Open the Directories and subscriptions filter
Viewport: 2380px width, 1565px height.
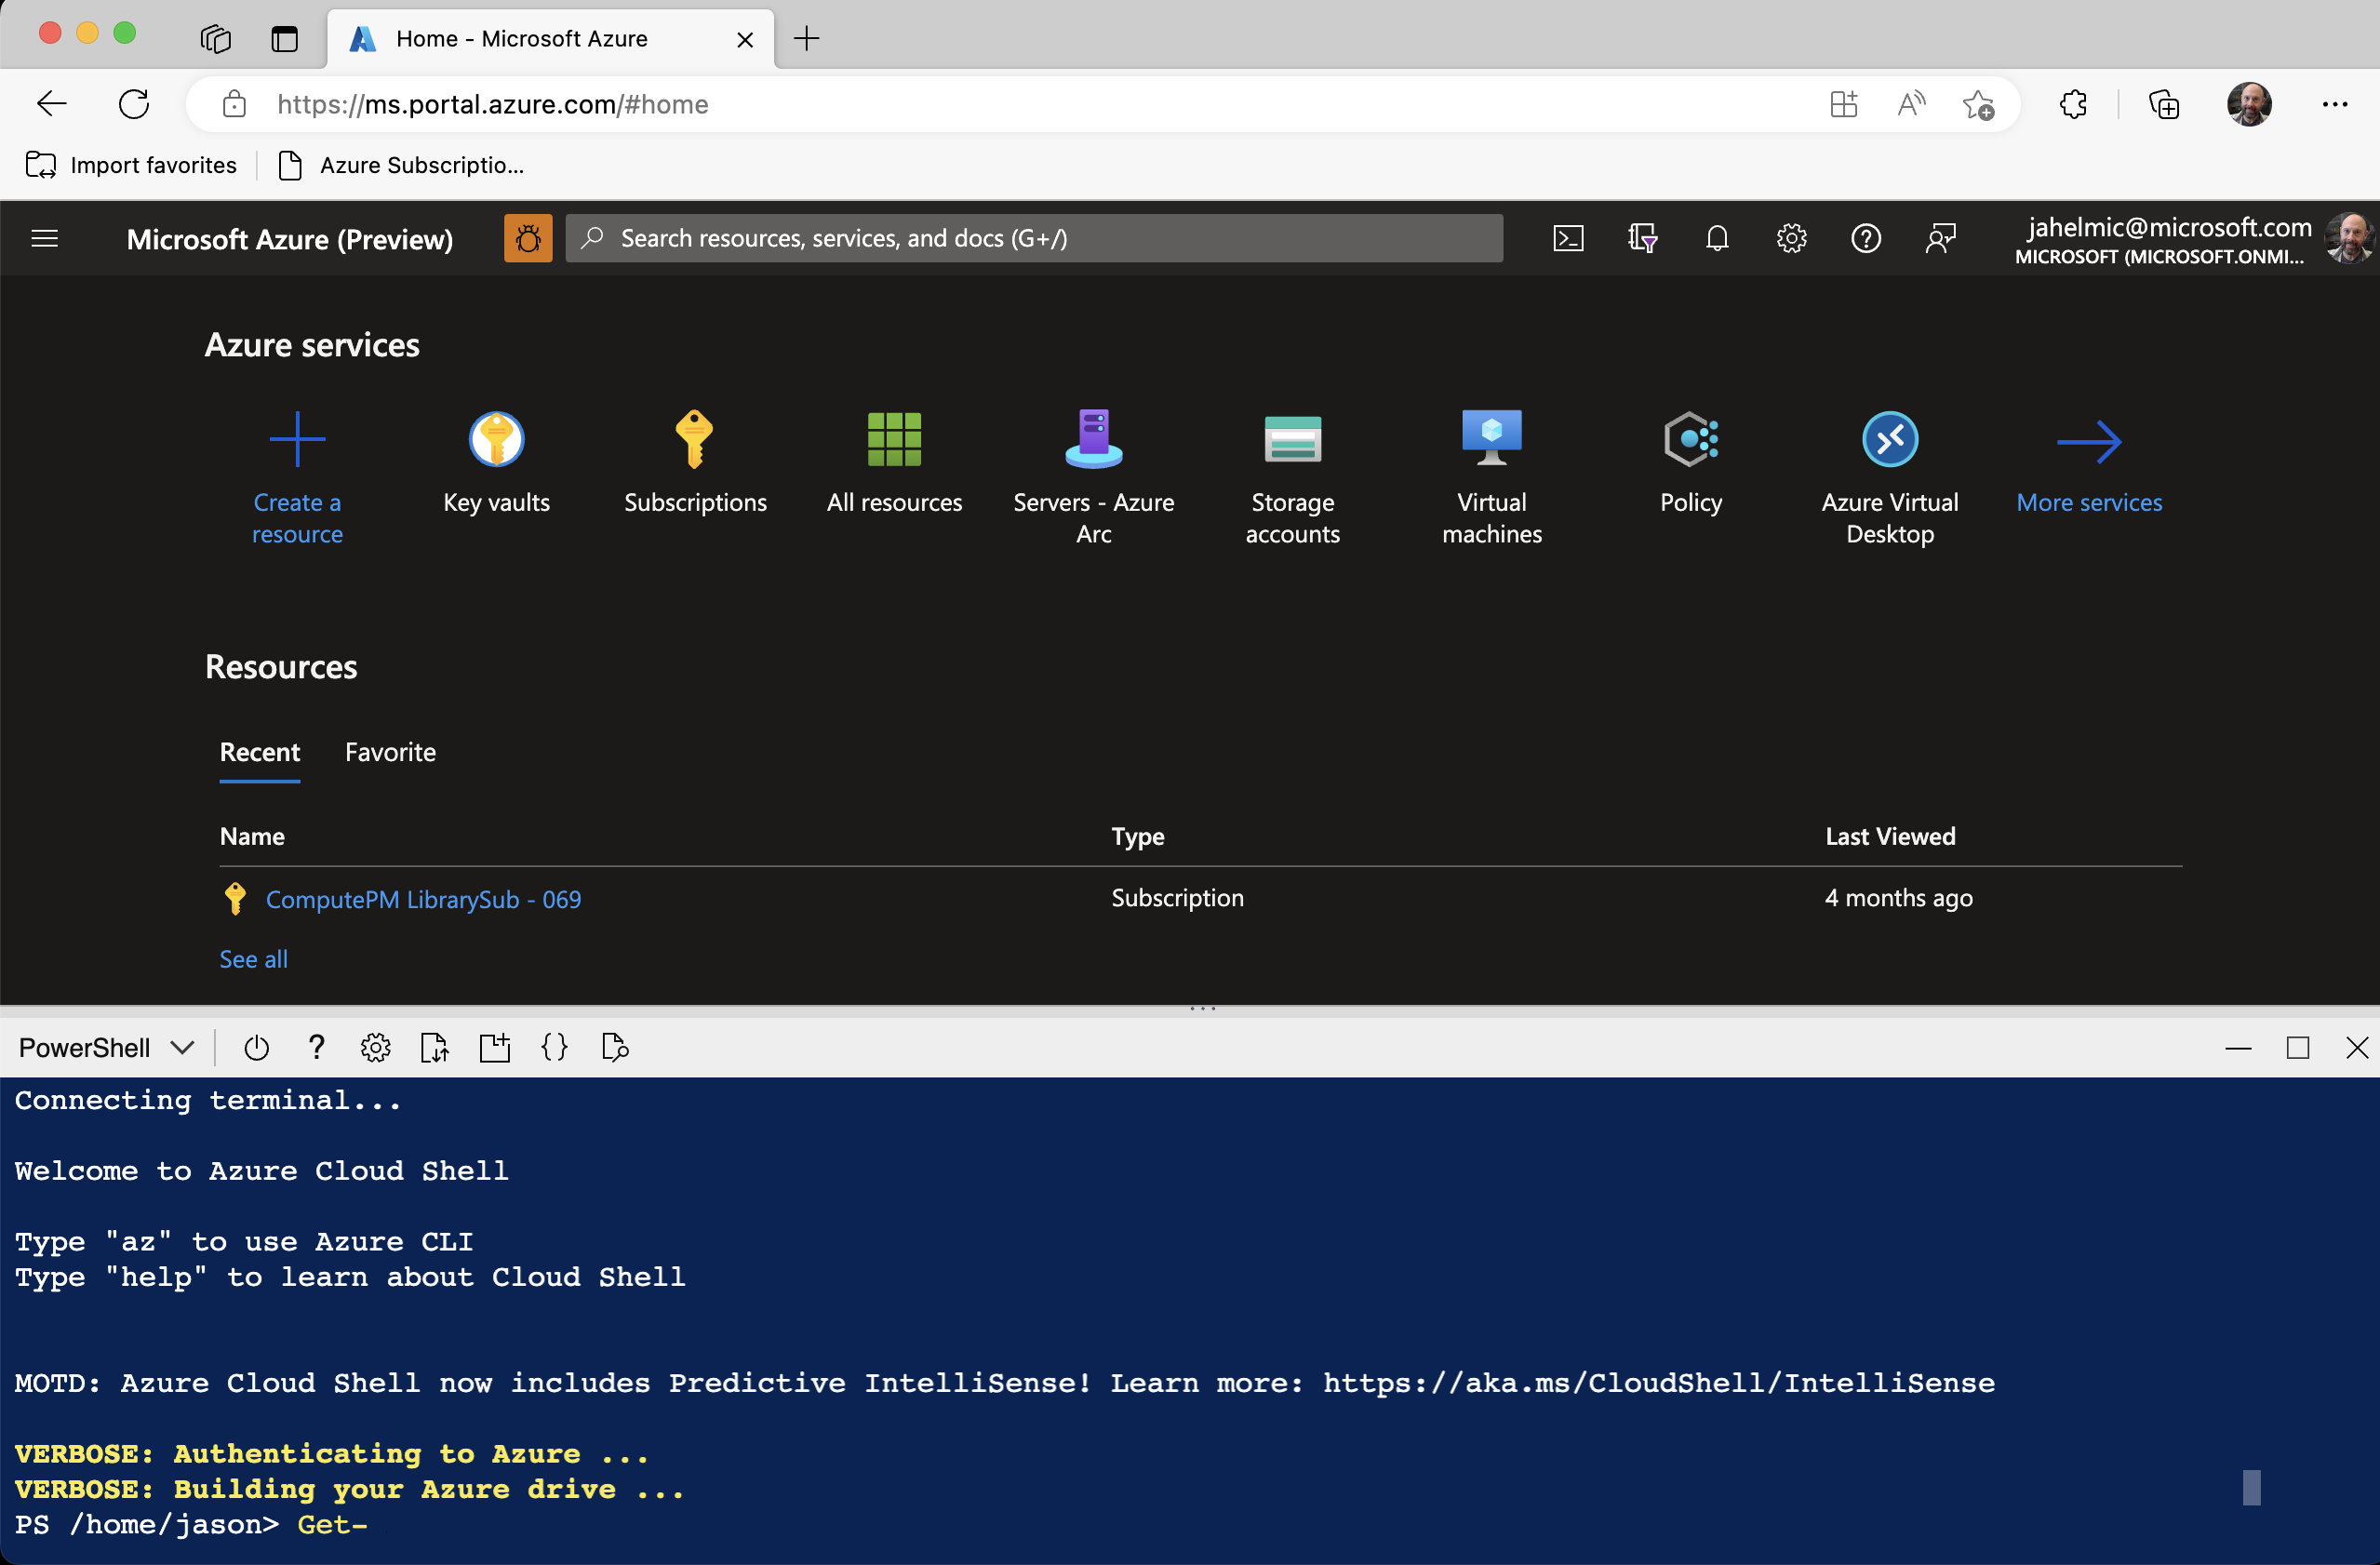coord(1645,238)
